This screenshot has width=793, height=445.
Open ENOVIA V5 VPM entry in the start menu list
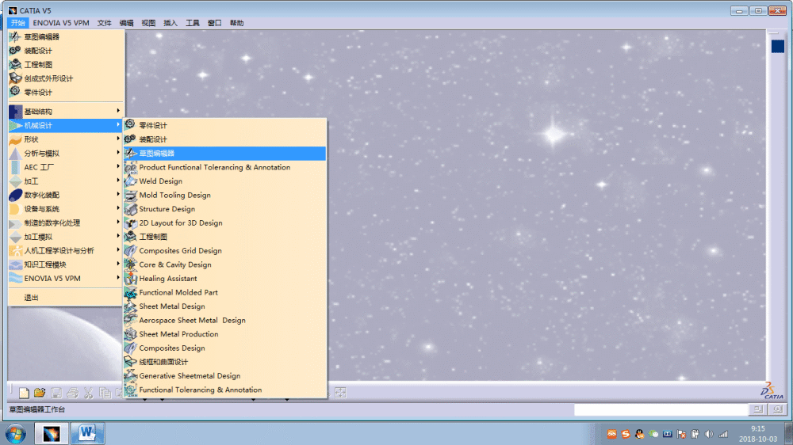(x=66, y=278)
